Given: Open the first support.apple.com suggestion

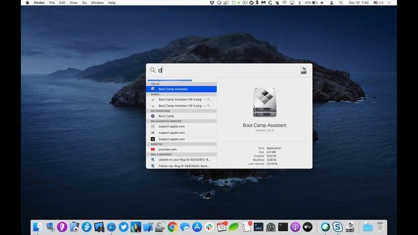Looking at the screenshot, I should click(x=182, y=126).
